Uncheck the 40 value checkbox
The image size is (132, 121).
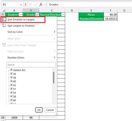(11, 81)
